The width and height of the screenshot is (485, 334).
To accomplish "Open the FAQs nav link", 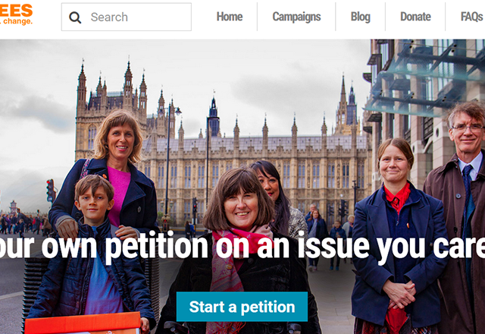I will 472,17.
